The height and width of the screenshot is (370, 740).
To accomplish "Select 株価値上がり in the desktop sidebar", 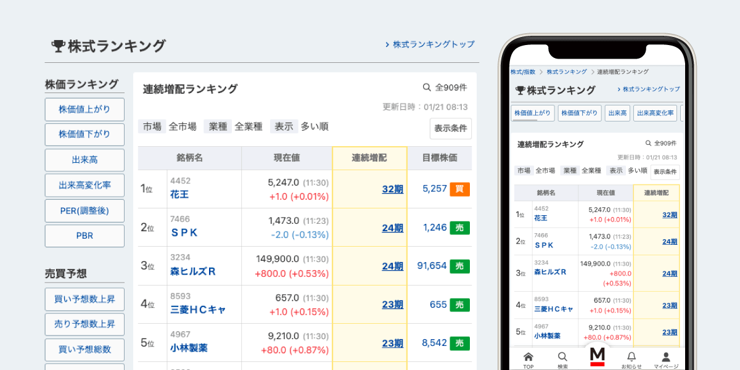I will coord(84,109).
